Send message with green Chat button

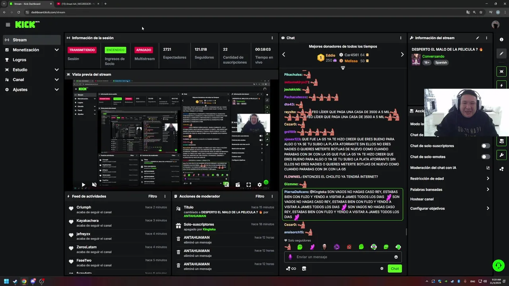tap(394, 269)
